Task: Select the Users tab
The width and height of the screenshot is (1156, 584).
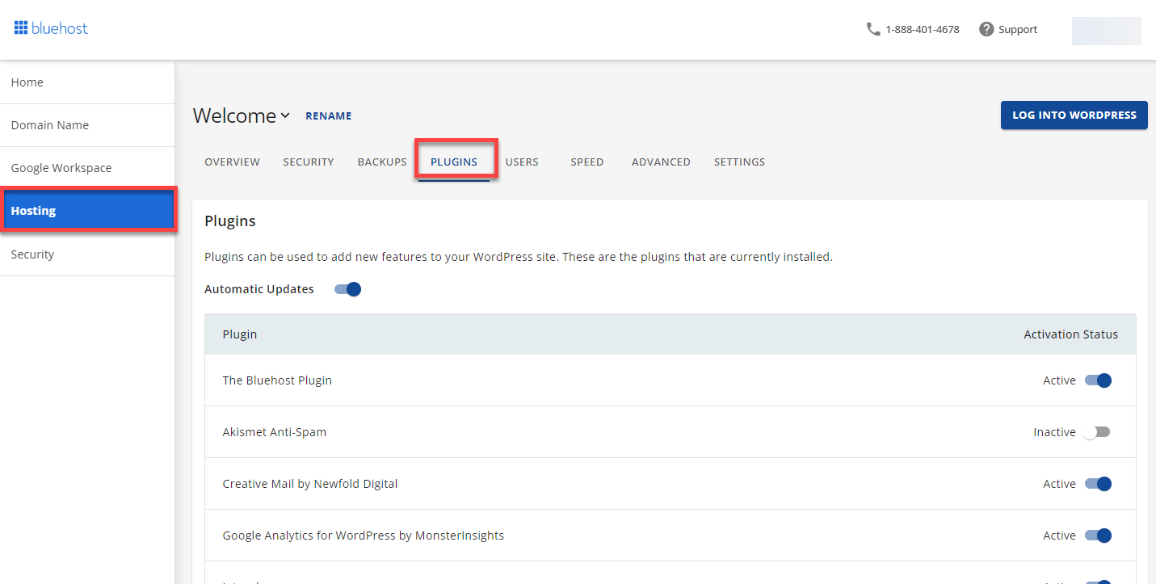Action: [522, 162]
